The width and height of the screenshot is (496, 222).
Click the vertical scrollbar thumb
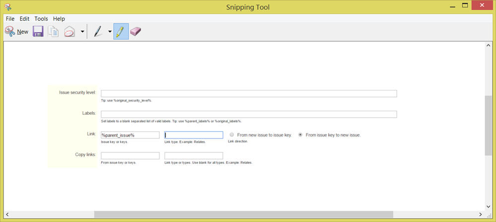(488, 126)
